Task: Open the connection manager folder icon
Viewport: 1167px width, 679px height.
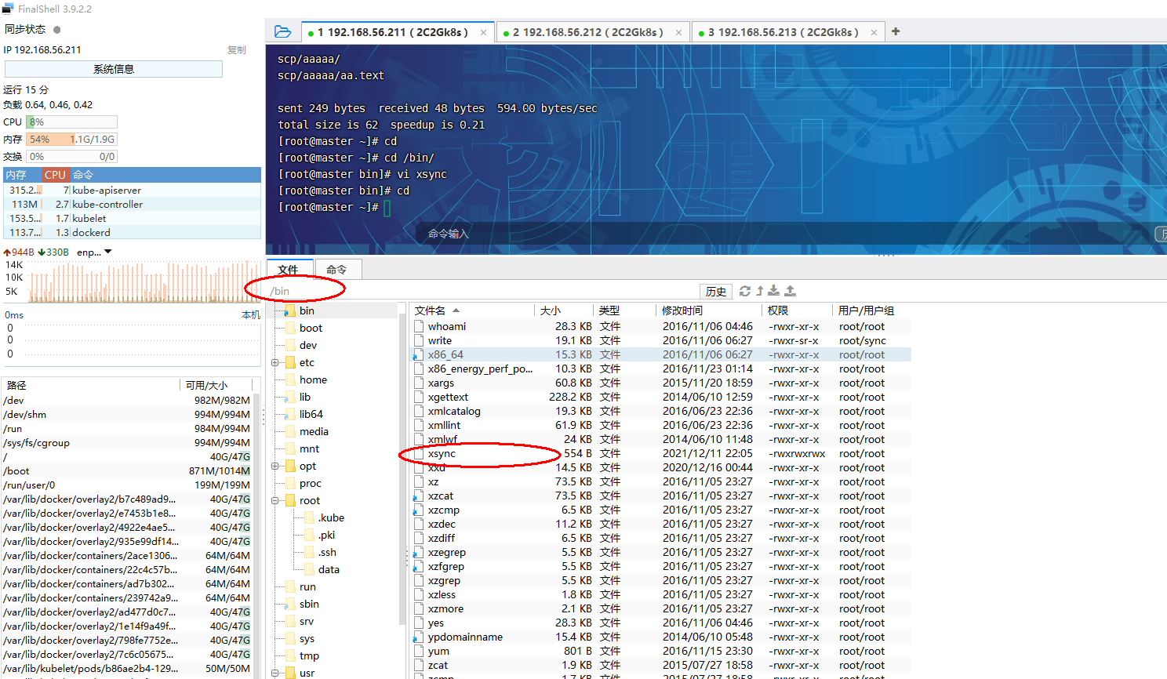Action: point(283,32)
